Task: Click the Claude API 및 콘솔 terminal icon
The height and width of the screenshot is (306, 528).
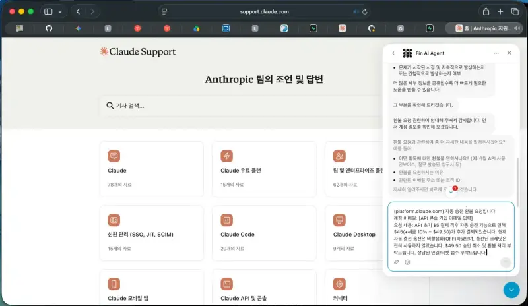Action: click(x=226, y=284)
